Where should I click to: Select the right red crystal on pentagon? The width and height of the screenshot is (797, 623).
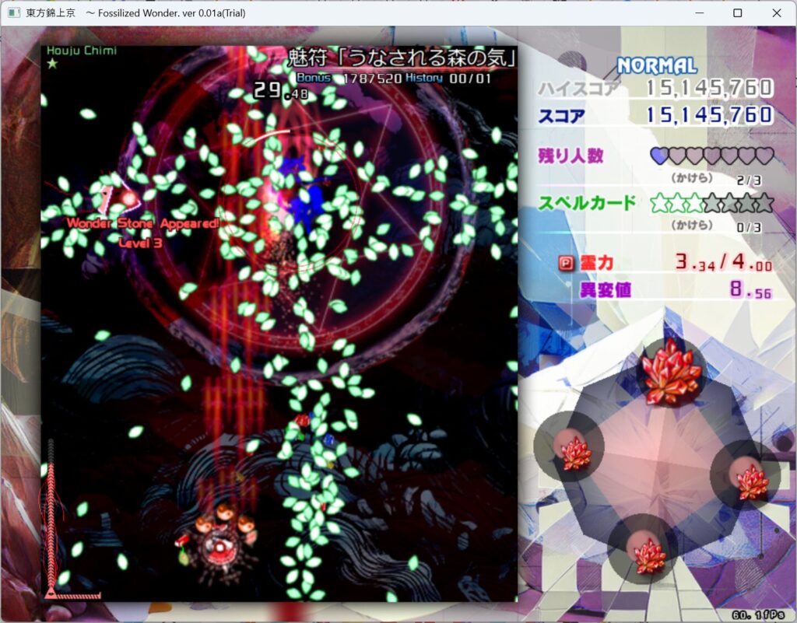coord(752,481)
